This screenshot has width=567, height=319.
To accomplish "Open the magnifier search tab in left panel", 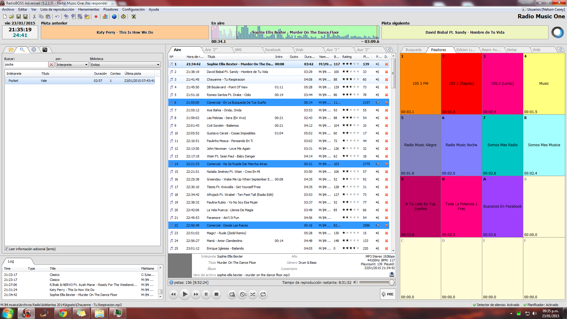I will (x=22, y=50).
